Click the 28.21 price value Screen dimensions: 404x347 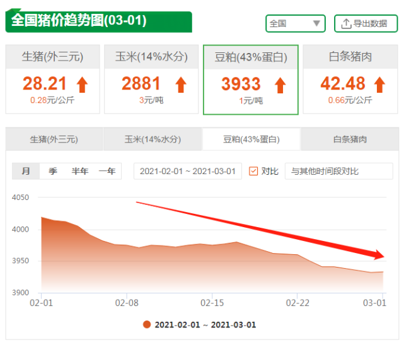click(x=45, y=83)
